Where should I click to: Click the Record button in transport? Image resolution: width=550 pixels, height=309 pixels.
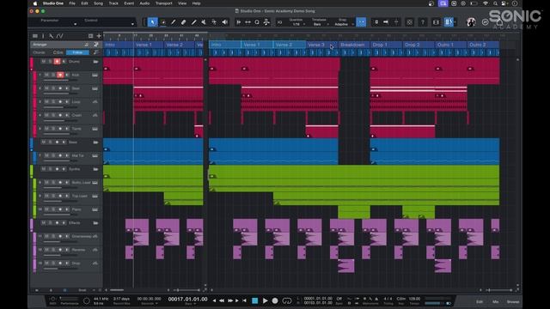pyautogui.click(x=275, y=300)
